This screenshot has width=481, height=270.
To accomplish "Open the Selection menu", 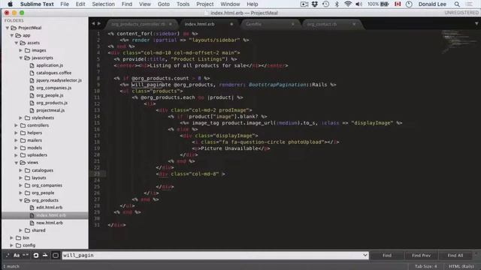I will [x=104, y=4].
